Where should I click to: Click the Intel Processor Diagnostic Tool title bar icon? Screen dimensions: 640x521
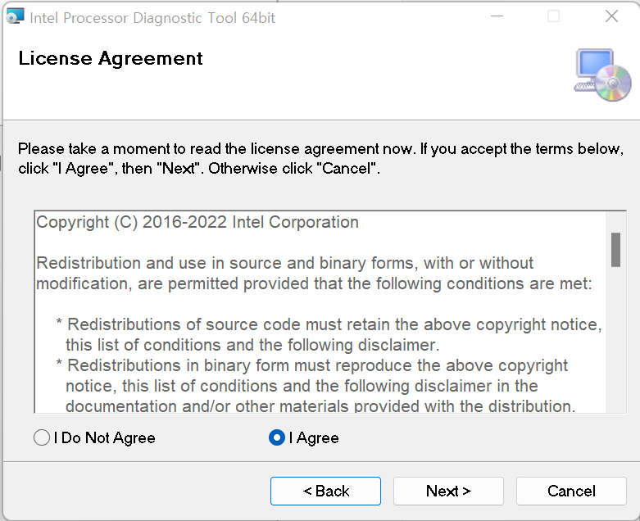(15, 16)
